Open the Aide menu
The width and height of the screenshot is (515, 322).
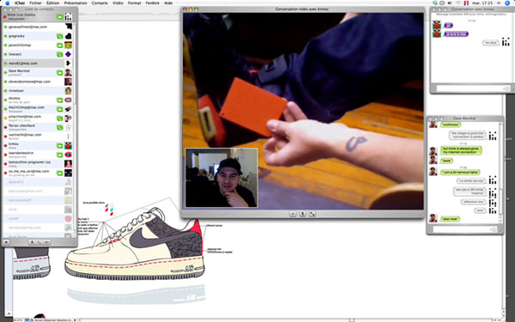[x=168, y=3]
